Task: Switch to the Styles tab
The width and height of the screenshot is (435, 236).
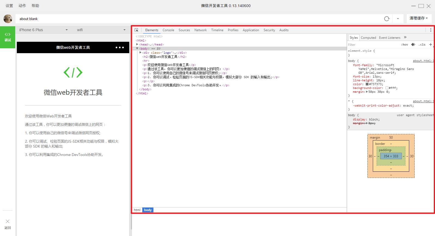Action: pos(354,38)
